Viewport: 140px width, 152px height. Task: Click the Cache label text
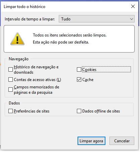[x=88, y=80]
